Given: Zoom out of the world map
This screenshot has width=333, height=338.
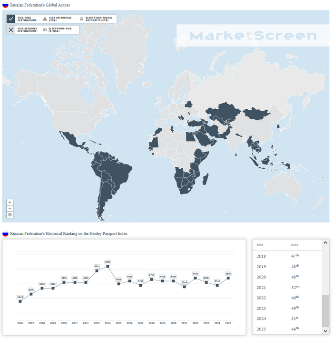Looking at the screenshot, I should pos(10,208).
